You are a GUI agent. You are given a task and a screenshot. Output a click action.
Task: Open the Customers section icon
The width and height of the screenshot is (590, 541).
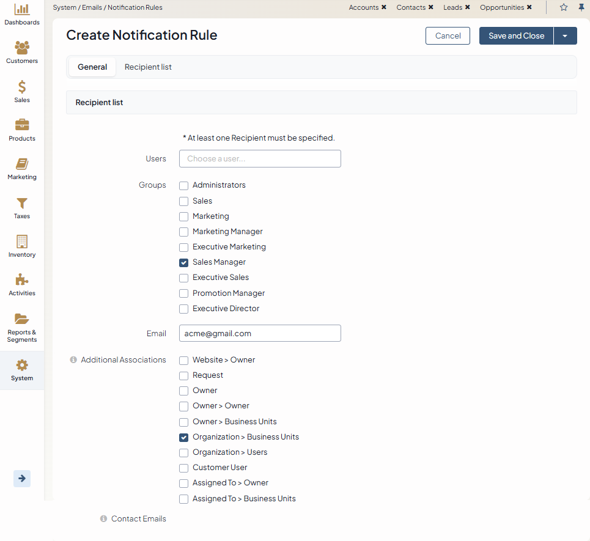(22, 48)
